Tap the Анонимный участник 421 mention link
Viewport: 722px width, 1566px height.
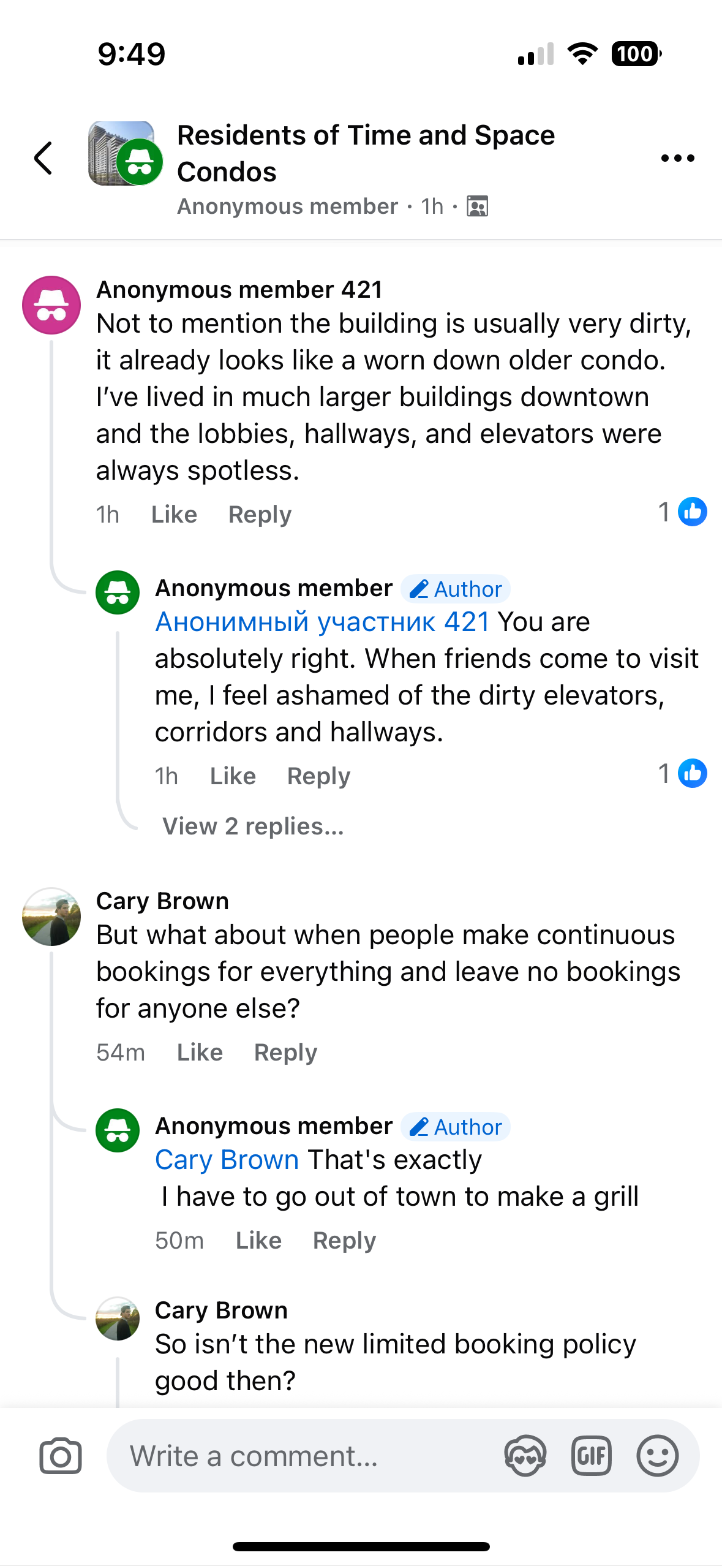[x=322, y=622]
